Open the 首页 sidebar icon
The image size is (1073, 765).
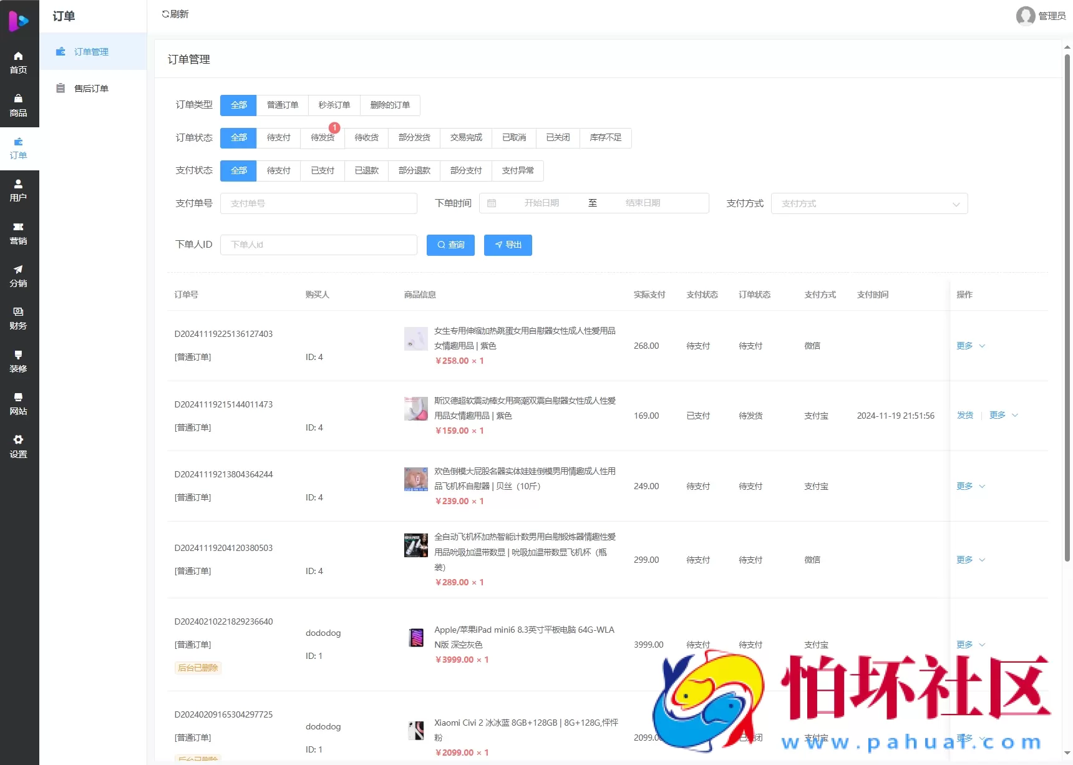[19, 62]
